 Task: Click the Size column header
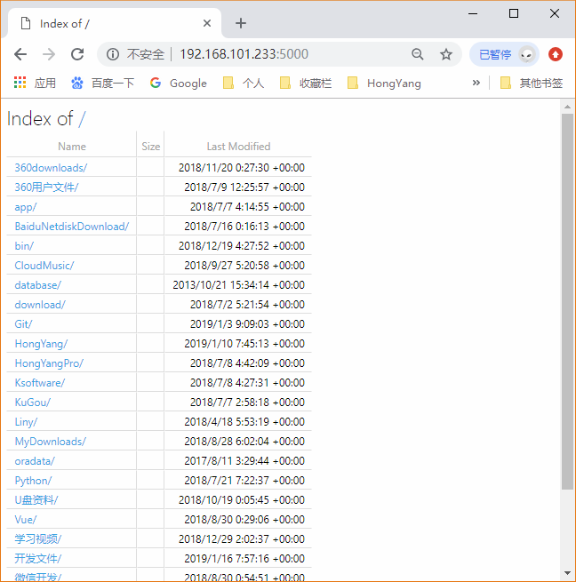(x=150, y=147)
